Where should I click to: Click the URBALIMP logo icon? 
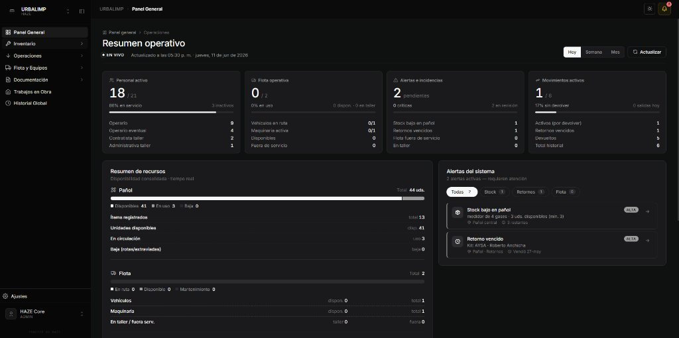pyautogui.click(x=12, y=11)
